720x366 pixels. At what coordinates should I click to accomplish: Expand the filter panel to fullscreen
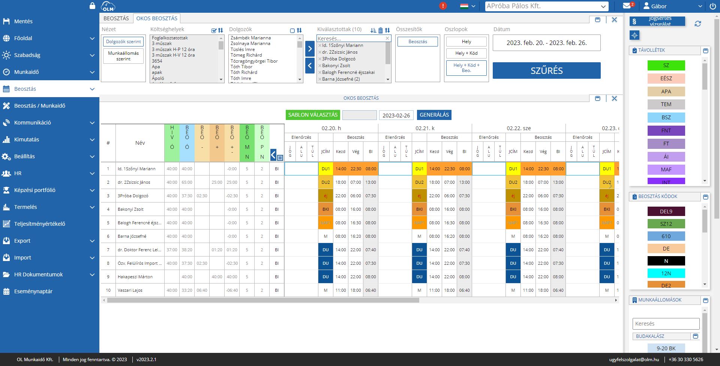[614, 19]
